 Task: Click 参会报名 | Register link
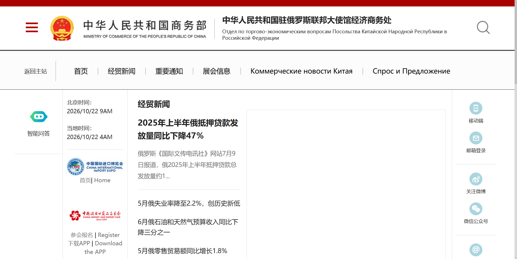95,235
